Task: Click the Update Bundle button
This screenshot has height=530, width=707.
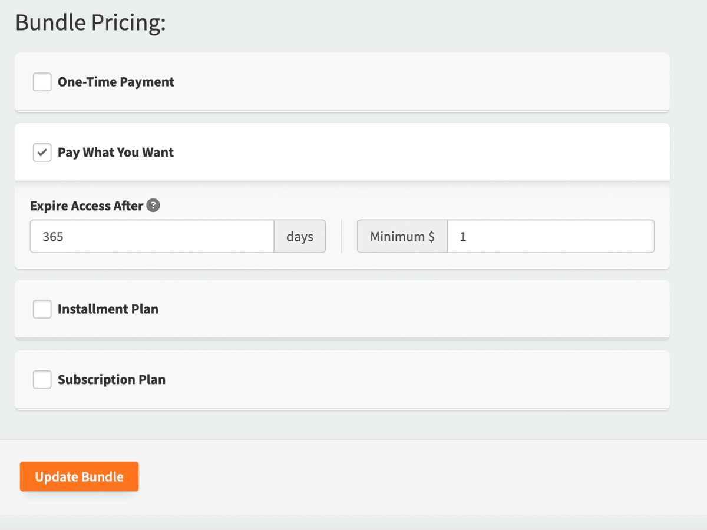Action: [x=80, y=476]
